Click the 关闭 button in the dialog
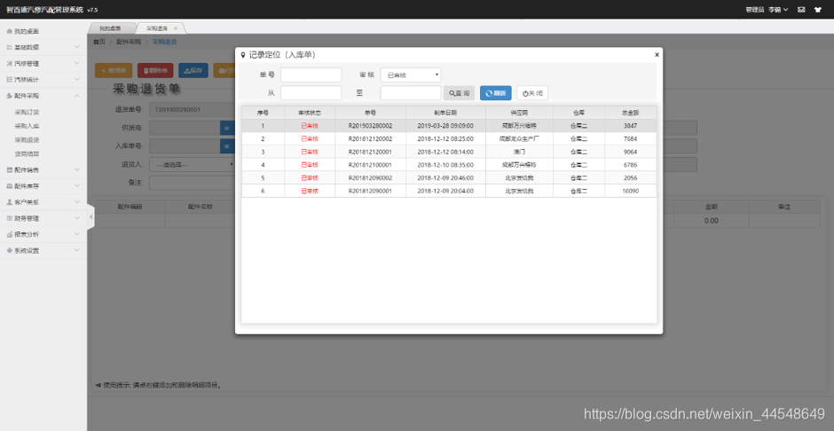Screen dimensions: 834x431 tap(532, 93)
